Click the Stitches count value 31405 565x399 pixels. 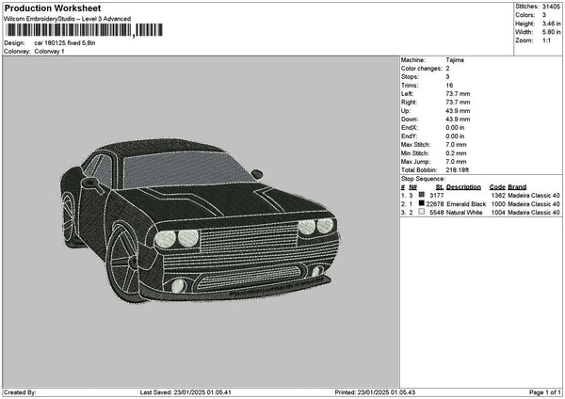(x=552, y=8)
